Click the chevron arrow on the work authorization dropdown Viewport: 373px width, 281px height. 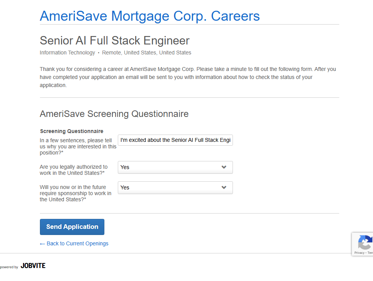point(224,167)
